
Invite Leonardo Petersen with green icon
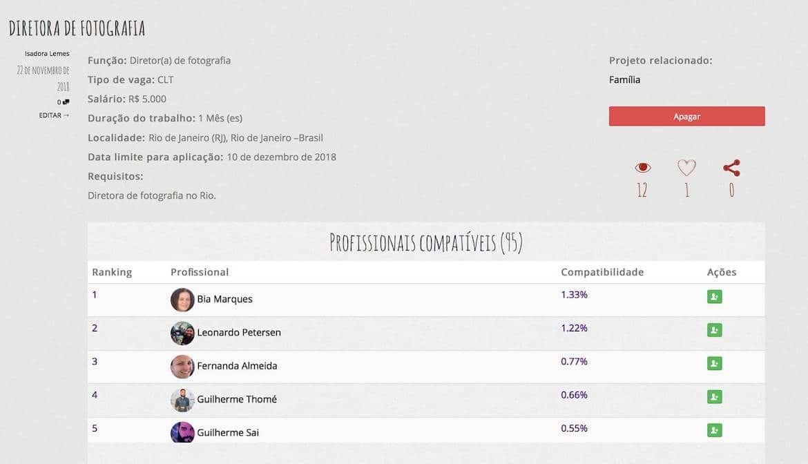[714, 330]
